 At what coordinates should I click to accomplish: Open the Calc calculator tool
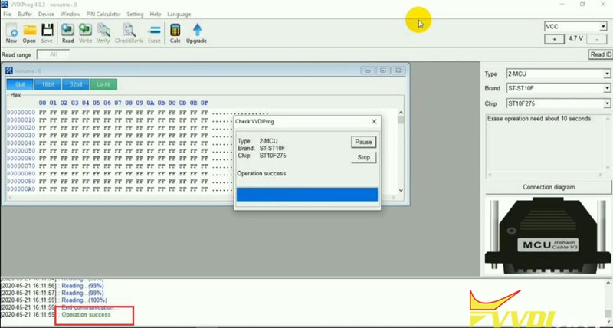tap(175, 33)
